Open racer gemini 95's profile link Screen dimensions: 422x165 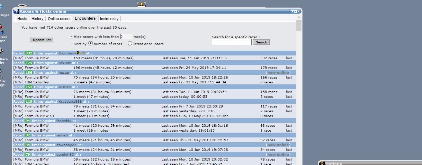click(66, 154)
